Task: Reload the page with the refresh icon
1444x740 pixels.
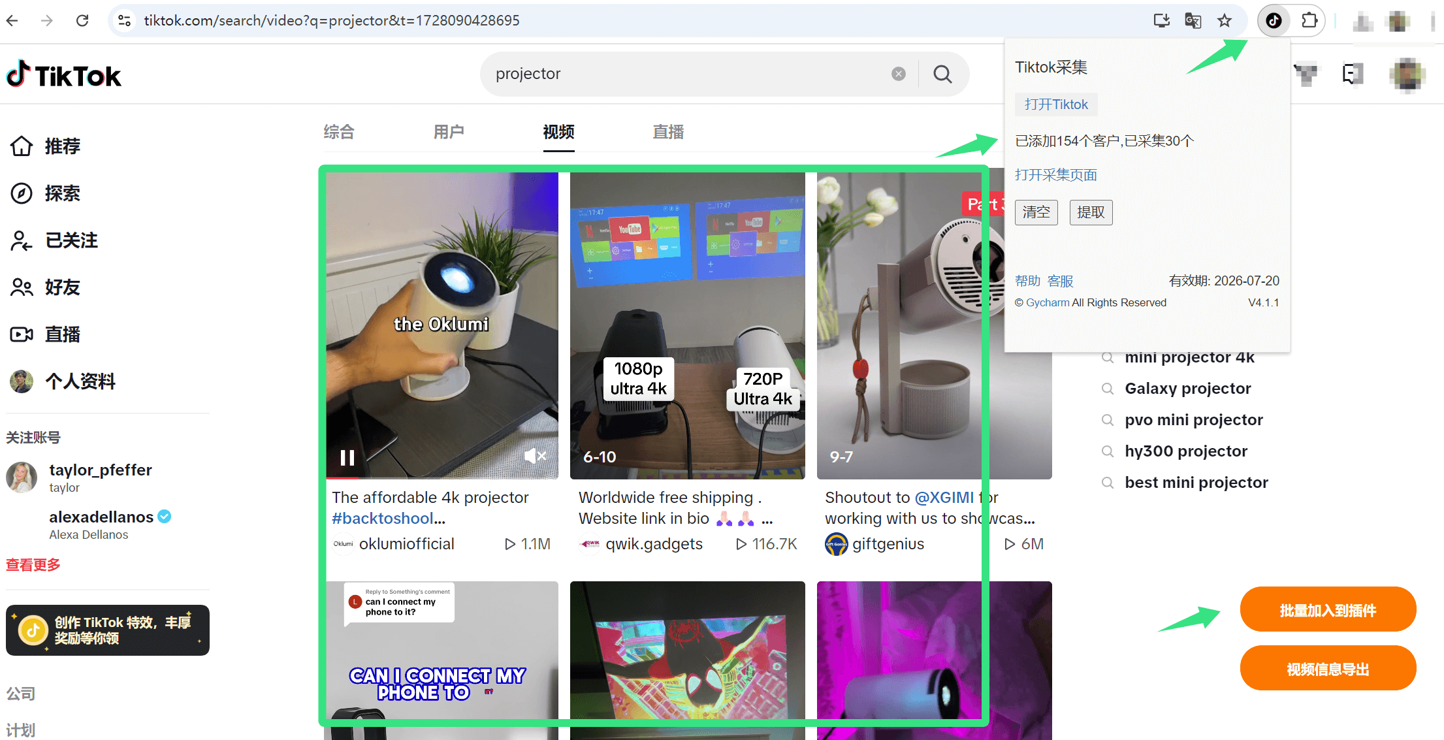Action: (x=82, y=20)
